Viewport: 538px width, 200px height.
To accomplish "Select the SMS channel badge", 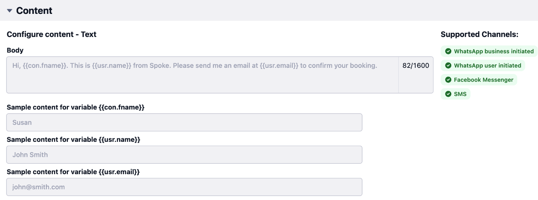I will point(455,94).
